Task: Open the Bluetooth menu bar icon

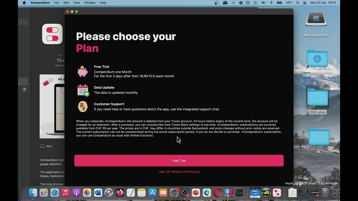Action: [271, 3]
